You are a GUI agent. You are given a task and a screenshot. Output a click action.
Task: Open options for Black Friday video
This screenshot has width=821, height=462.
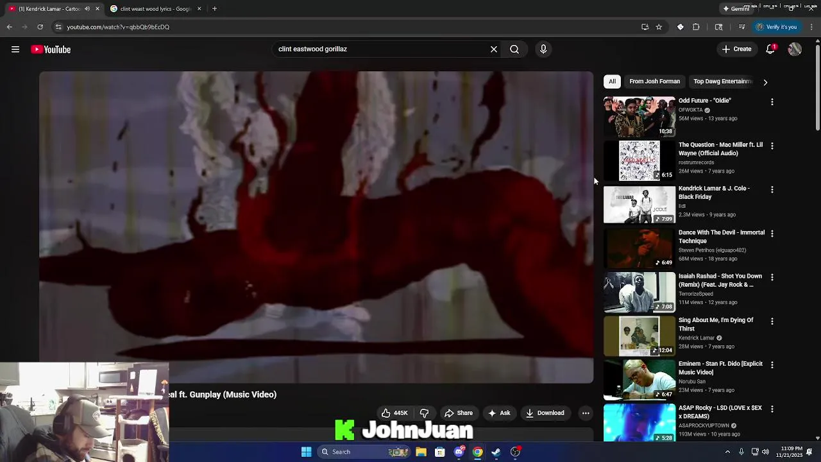[772, 189]
